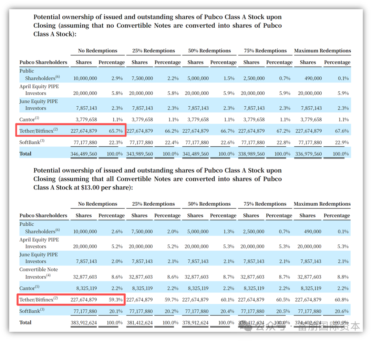The width and height of the screenshot is (372, 341).
Task: Click the total value 378,912,624
Action: 195,323
